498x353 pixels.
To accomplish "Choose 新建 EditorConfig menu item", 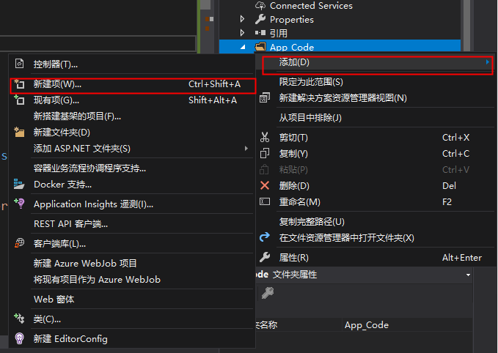I will [x=70, y=339].
